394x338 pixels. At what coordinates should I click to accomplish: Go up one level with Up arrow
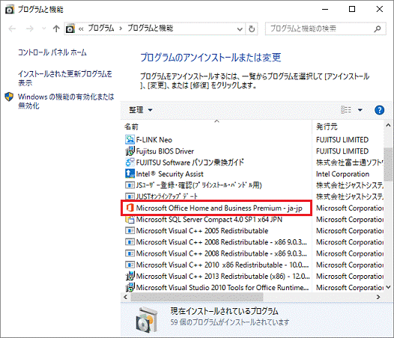(56, 28)
